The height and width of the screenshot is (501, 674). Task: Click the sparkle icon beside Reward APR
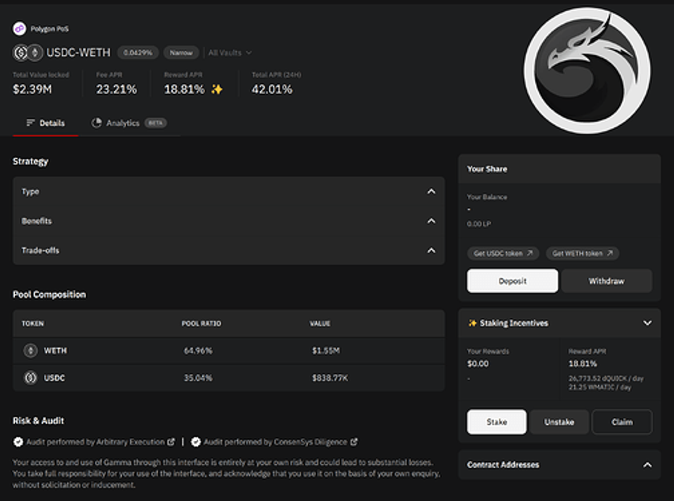coord(217,89)
